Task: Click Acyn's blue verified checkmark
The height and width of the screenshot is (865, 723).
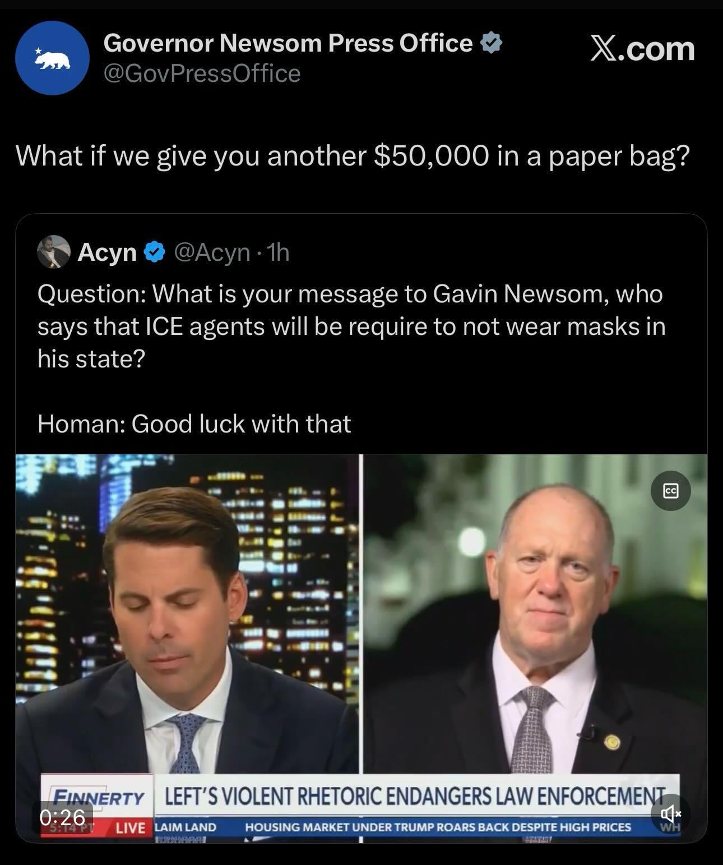Action: 155,252
